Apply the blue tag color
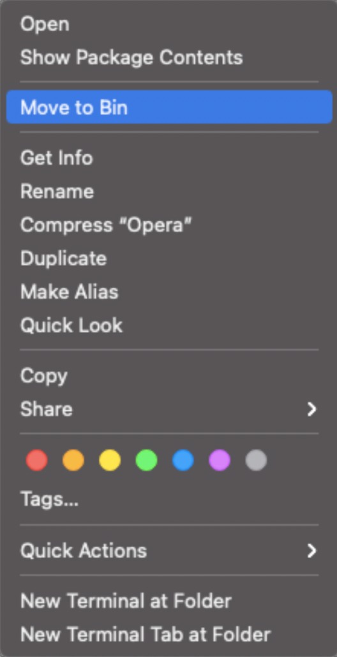This screenshot has height=657, width=337. coord(183,460)
